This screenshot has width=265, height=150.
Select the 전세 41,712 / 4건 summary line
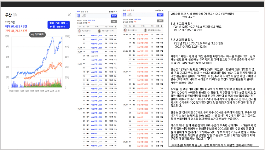pyautogui.click(x=16, y=31)
